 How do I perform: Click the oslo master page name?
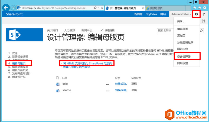pyautogui.click(x=65, y=84)
